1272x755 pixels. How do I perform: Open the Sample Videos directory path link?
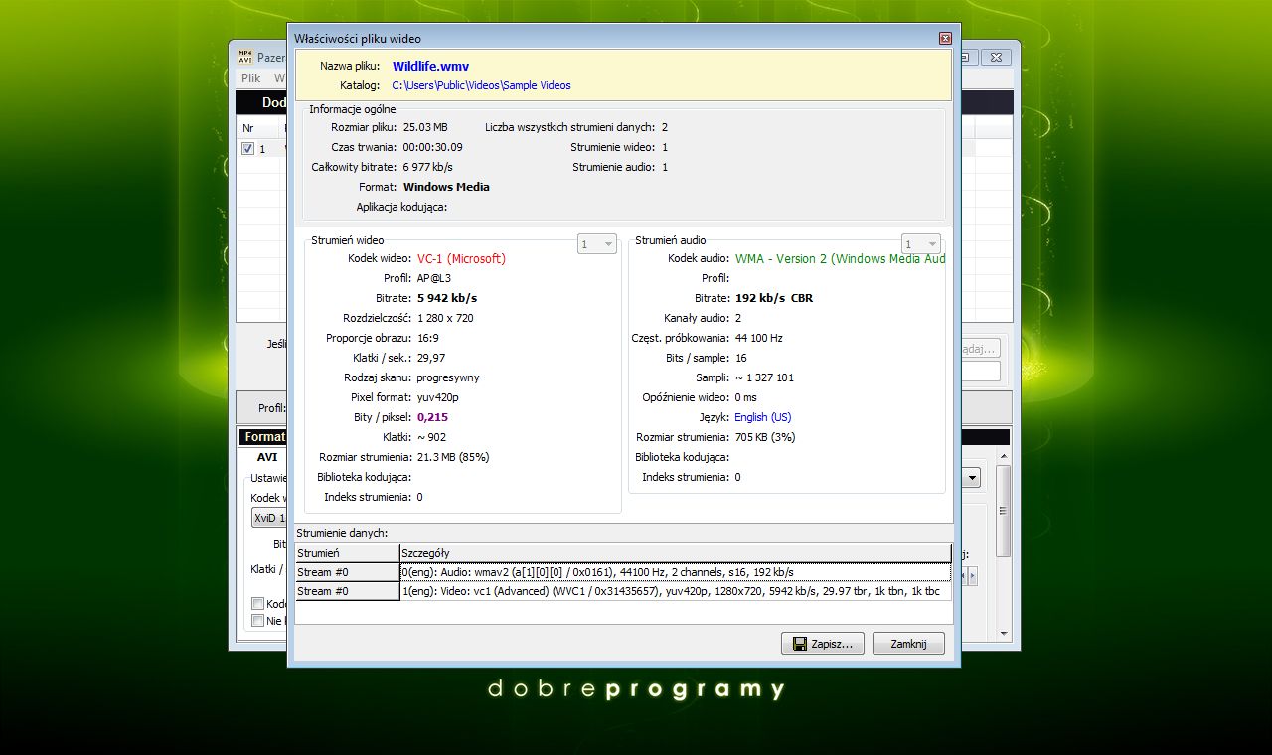point(481,85)
